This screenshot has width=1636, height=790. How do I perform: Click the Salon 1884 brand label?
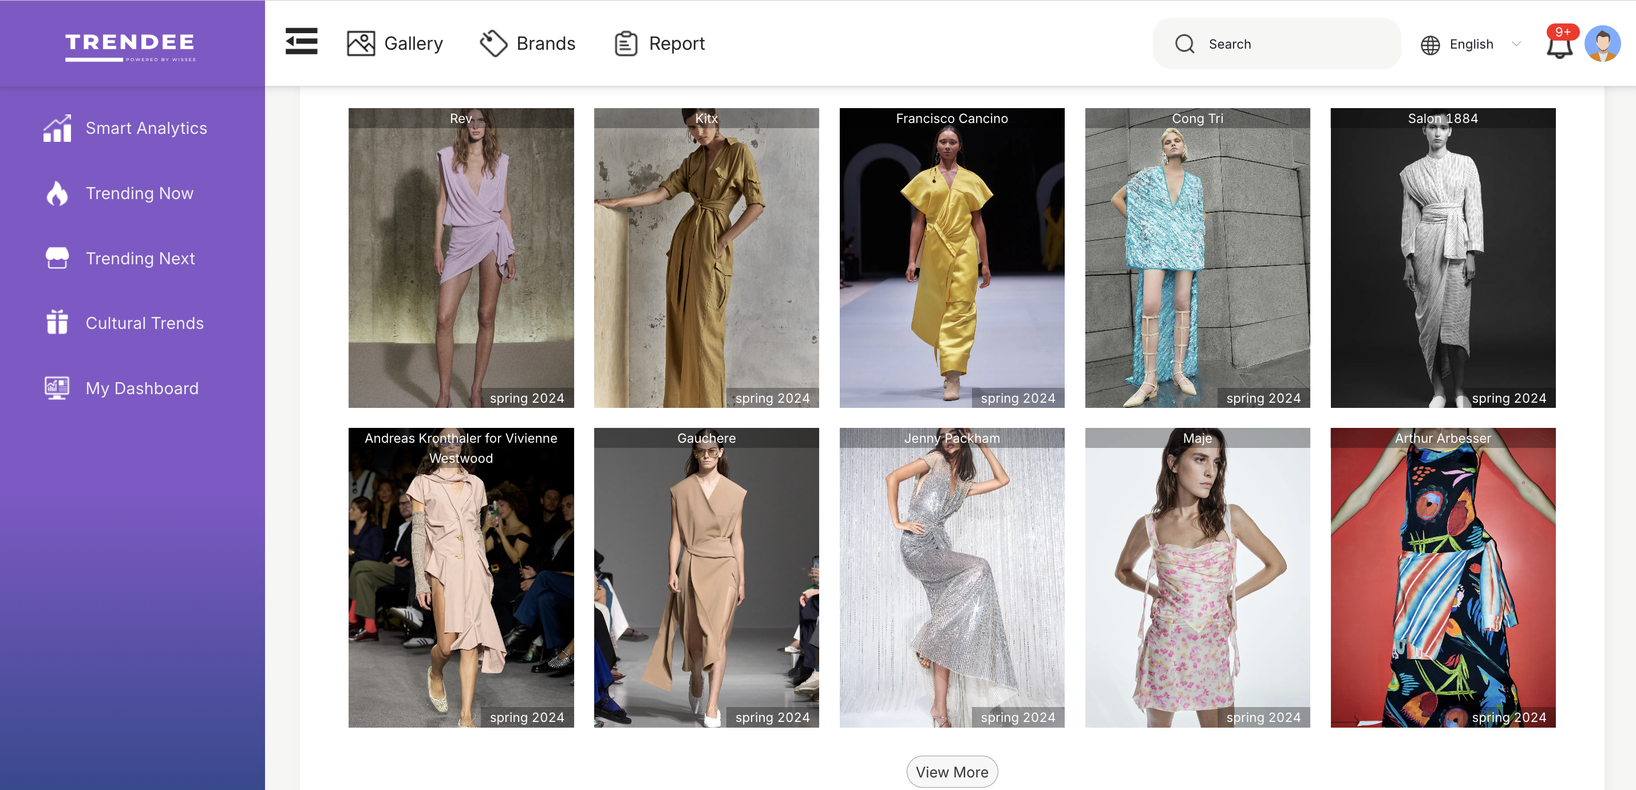[x=1443, y=118]
